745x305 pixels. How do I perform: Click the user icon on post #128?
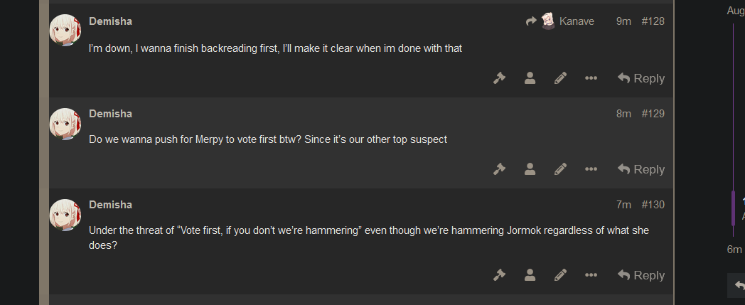[x=530, y=78]
